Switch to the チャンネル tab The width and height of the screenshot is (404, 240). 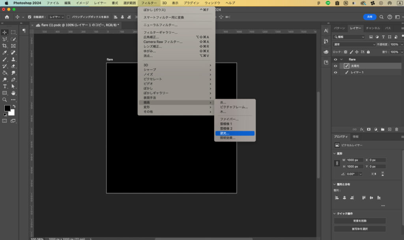372,28
